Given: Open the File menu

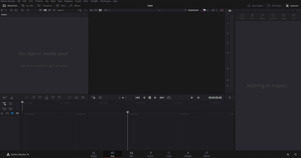Looking at the screenshot, I should (x=19, y=1).
